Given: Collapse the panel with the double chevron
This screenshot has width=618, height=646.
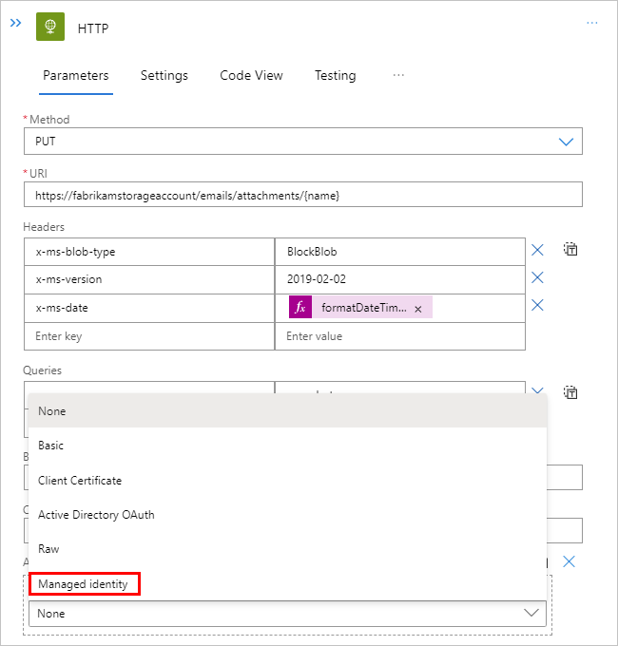Looking at the screenshot, I should (15, 21).
